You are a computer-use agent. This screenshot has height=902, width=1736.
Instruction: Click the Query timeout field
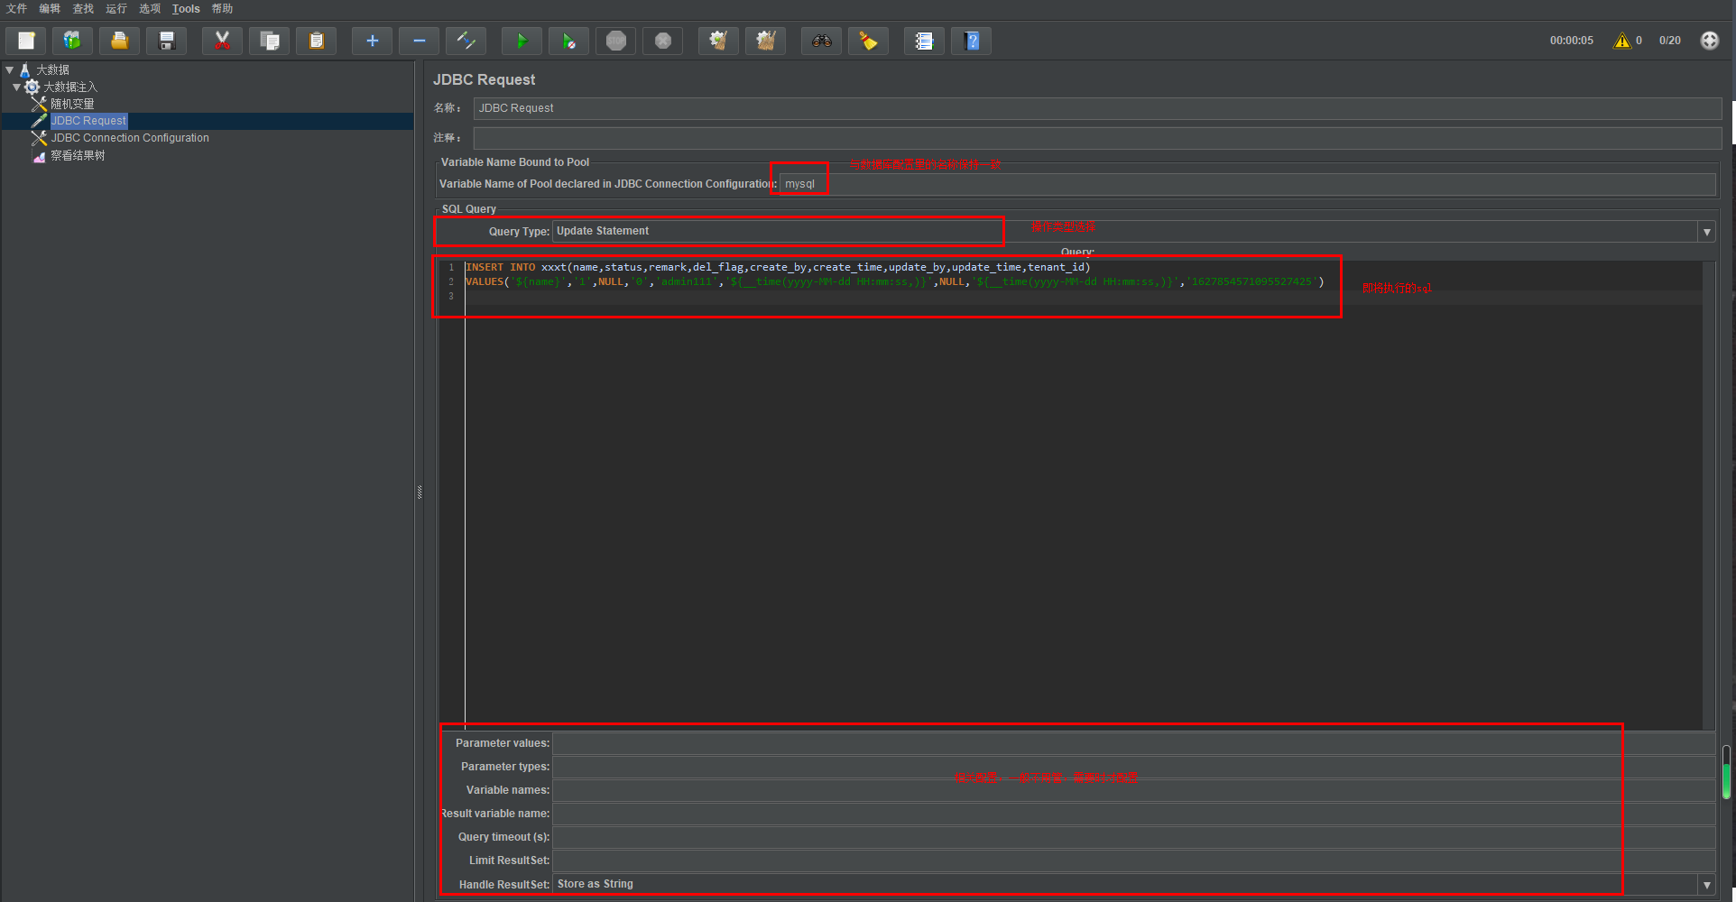(1133, 837)
